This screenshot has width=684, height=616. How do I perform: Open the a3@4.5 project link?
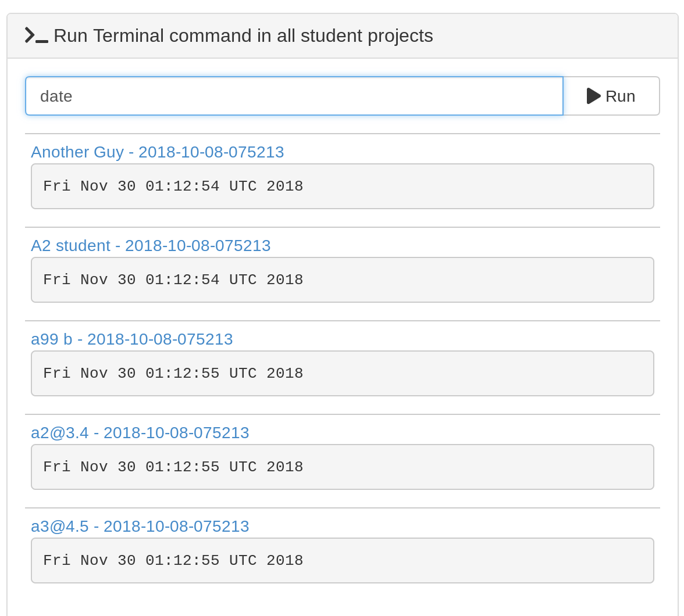[x=140, y=527]
